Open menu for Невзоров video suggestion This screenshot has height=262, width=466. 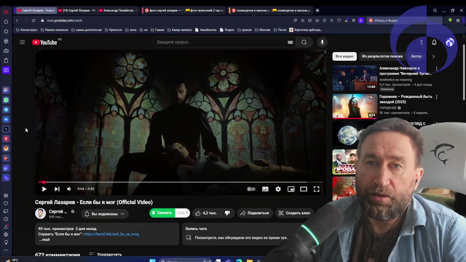(x=437, y=68)
